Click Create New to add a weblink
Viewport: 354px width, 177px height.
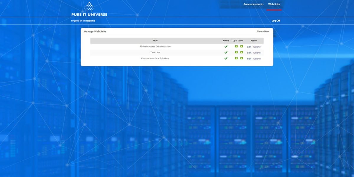tap(263, 31)
